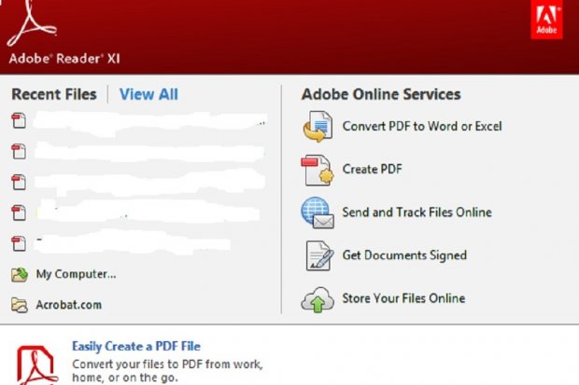
Task: Click the cloud upload icon
Action: pyautogui.click(x=318, y=299)
